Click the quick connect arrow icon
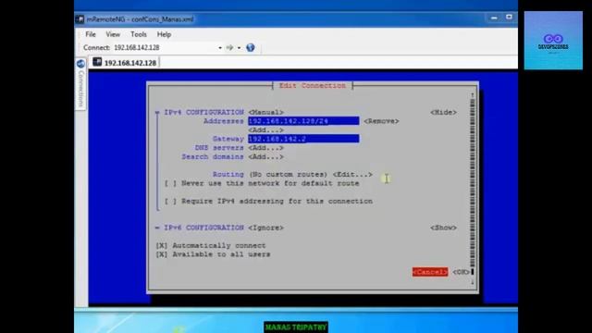Viewport: 592px width, 333px height. tap(229, 47)
